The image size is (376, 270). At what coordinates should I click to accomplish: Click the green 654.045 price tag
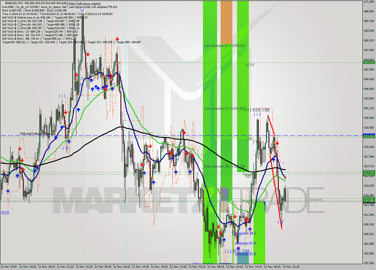369,62
